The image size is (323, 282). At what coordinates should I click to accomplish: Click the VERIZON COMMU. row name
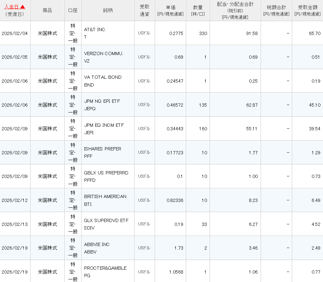104,53
